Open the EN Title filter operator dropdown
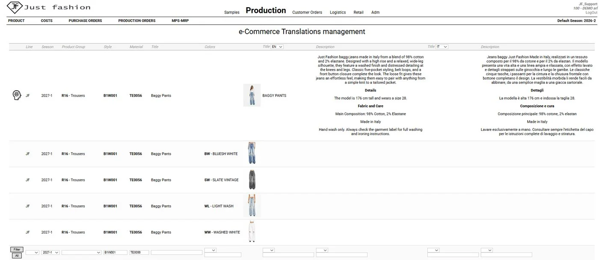599x260 pixels. click(x=268, y=250)
